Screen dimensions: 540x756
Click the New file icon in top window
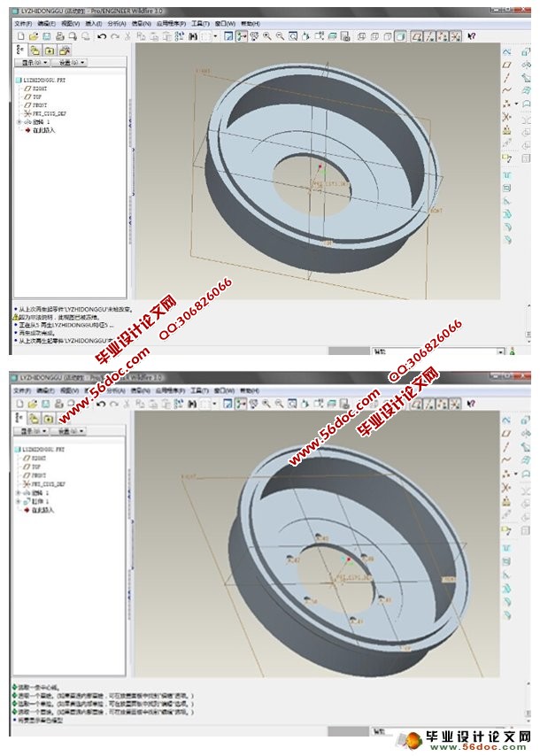coord(20,36)
